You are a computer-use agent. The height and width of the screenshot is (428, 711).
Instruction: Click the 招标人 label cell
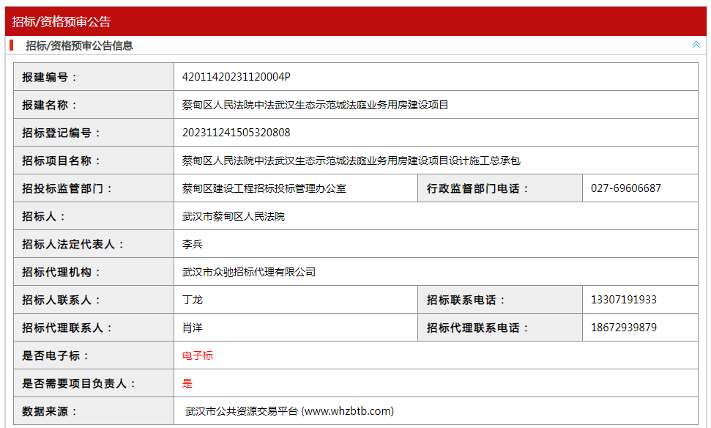pos(94,216)
